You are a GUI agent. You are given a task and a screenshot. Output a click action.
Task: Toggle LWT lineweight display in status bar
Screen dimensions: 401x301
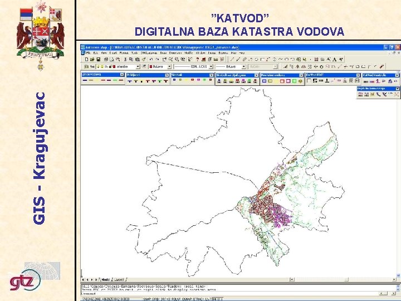(208, 299)
